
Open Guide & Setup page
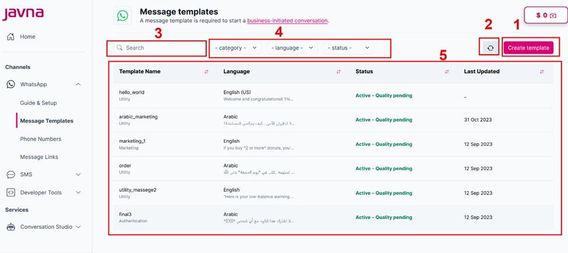(x=38, y=103)
